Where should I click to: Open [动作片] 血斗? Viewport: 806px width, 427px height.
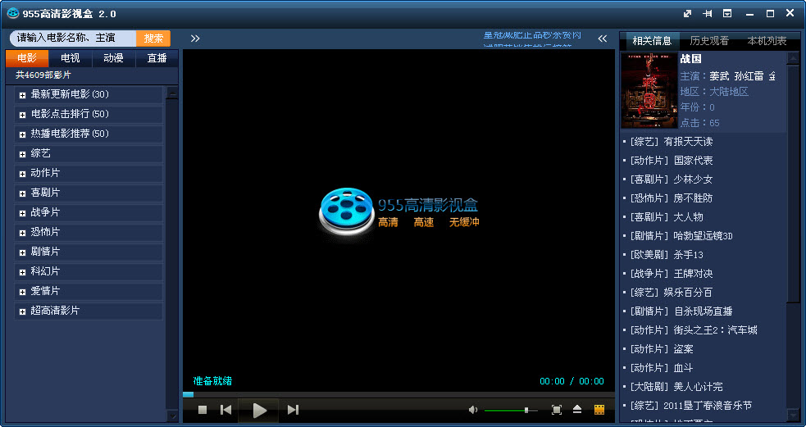[x=662, y=368]
